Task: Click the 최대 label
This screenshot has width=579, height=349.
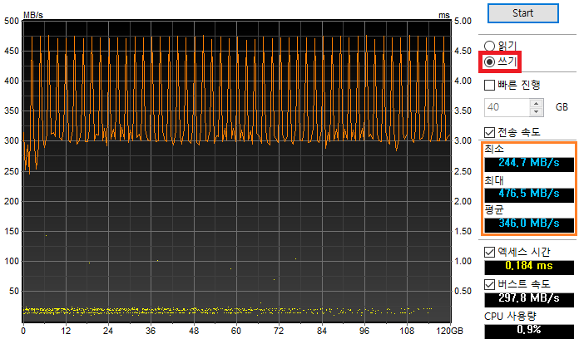Action: click(494, 180)
